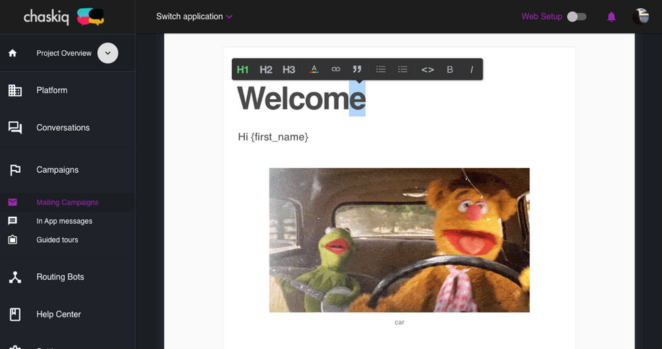Click the Guided tours icon
This screenshot has width=662, height=349.
(x=12, y=240)
